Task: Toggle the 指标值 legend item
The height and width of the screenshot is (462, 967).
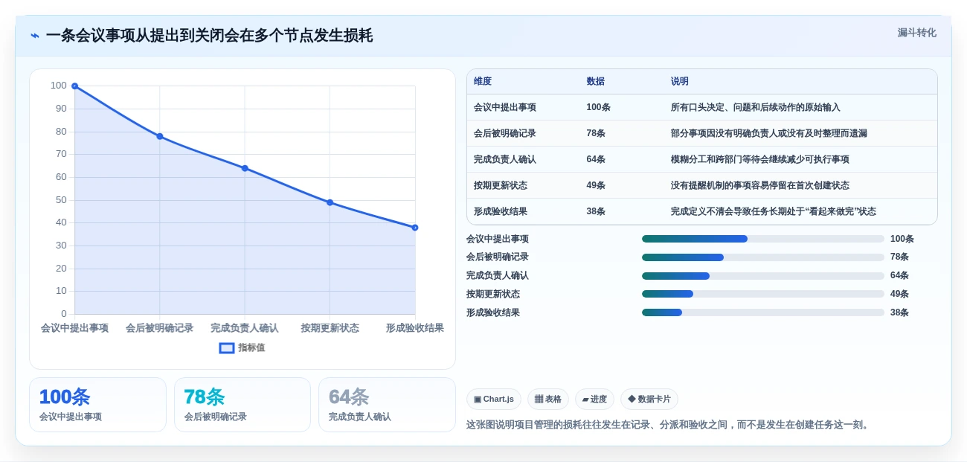Action: (x=242, y=347)
